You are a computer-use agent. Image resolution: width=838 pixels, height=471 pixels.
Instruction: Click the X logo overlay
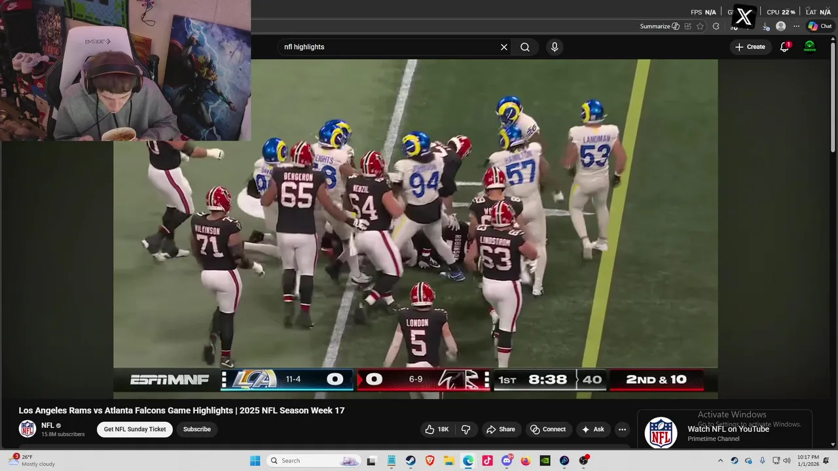[x=744, y=17]
